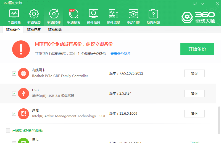This screenshot has height=154, width=221.
Task: Uncheck the USB 3.0 driver checkbox
Action: (14, 94)
